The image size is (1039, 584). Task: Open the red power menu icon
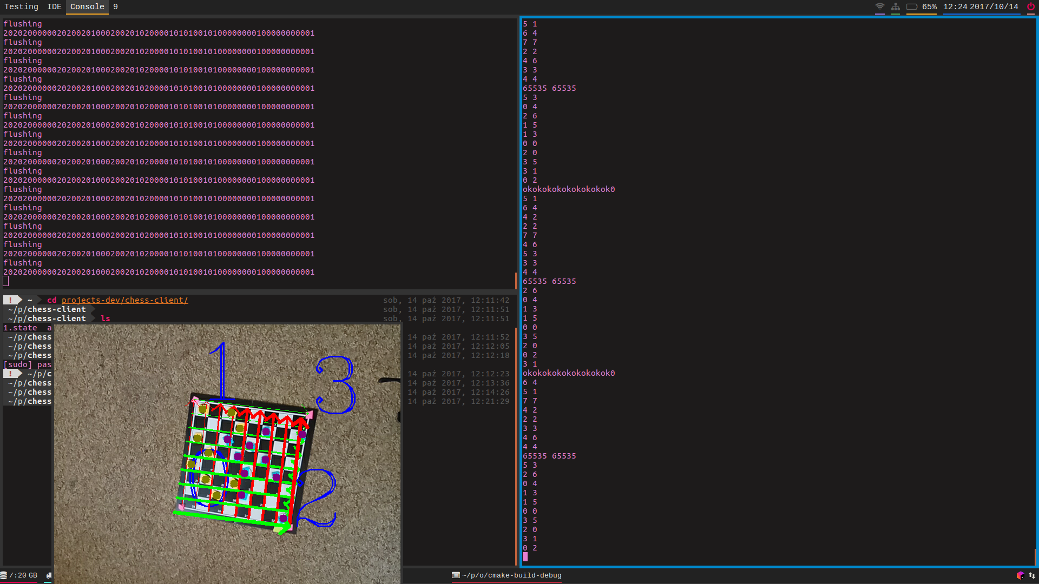click(x=1031, y=6)
